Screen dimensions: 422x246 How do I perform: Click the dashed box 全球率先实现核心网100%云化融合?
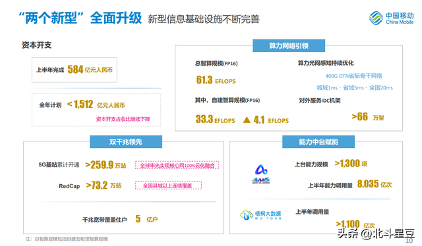click(177, 165)
